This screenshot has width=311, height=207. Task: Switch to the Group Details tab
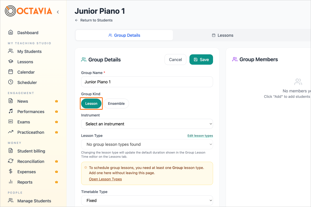point(124,35)
